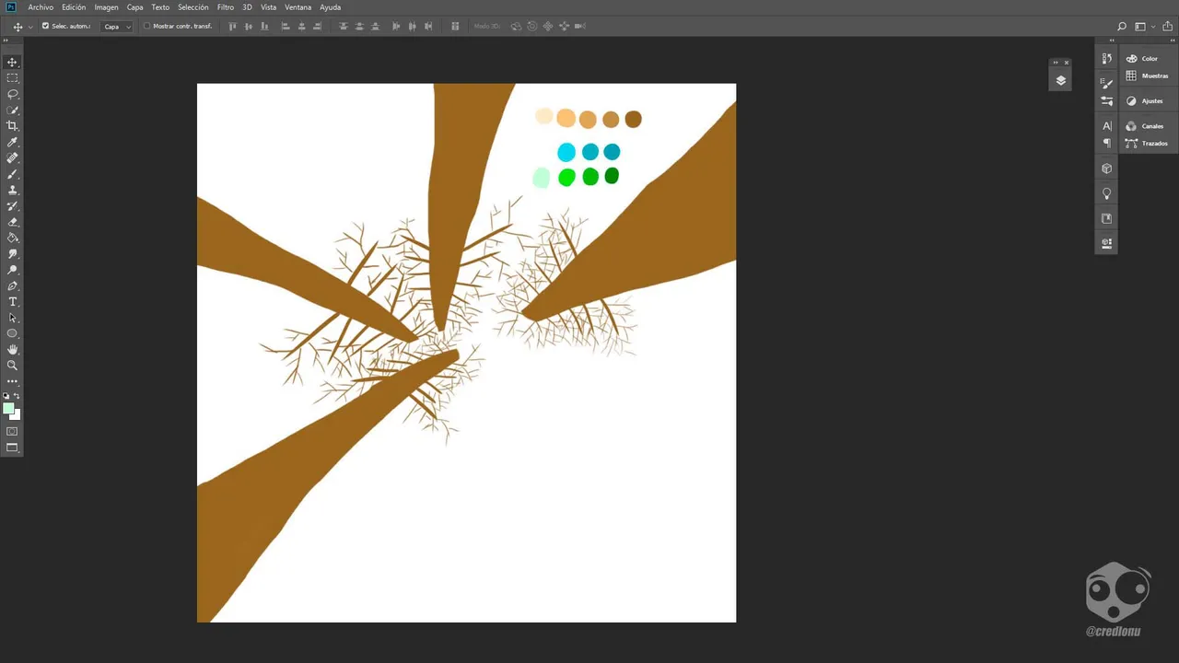Open the Learn panel lightbulb icon

pyautogui.click(x=1106, y=193)
